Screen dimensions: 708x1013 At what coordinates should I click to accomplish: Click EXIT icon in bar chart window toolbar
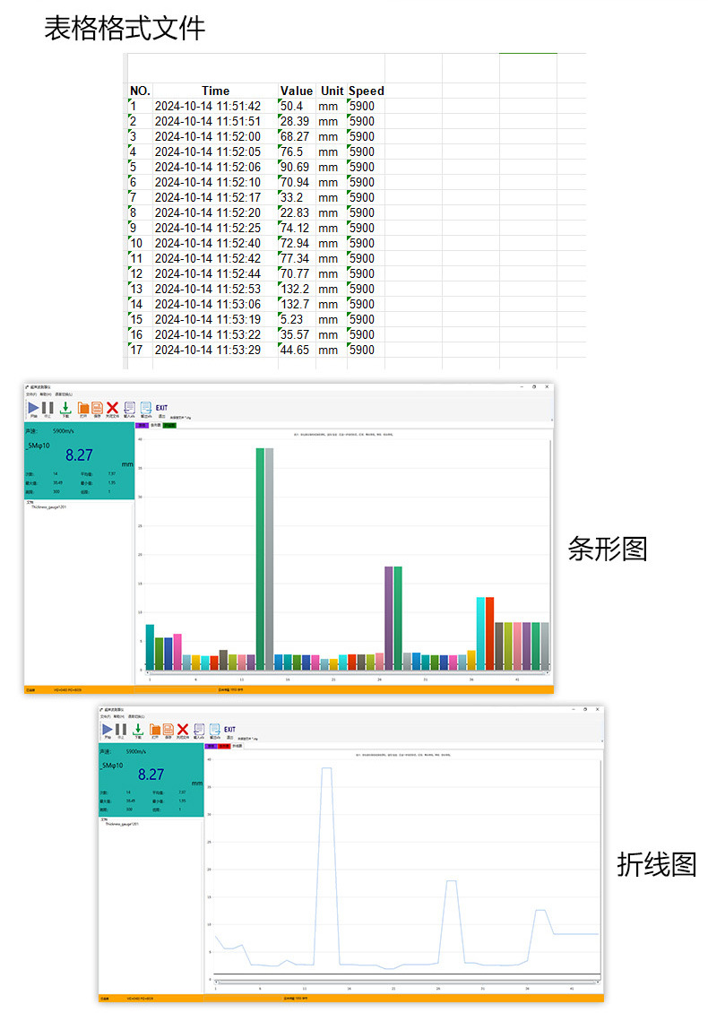[161, 408]
